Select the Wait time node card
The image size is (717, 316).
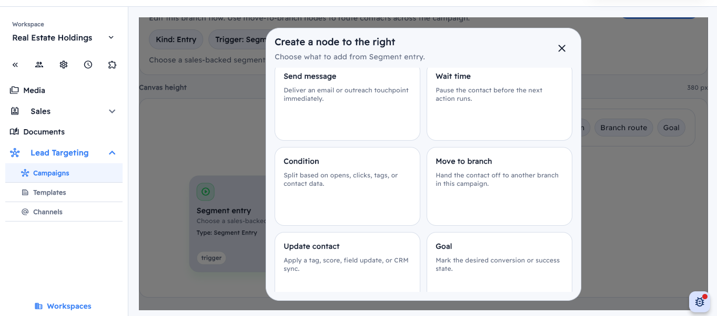499,103
